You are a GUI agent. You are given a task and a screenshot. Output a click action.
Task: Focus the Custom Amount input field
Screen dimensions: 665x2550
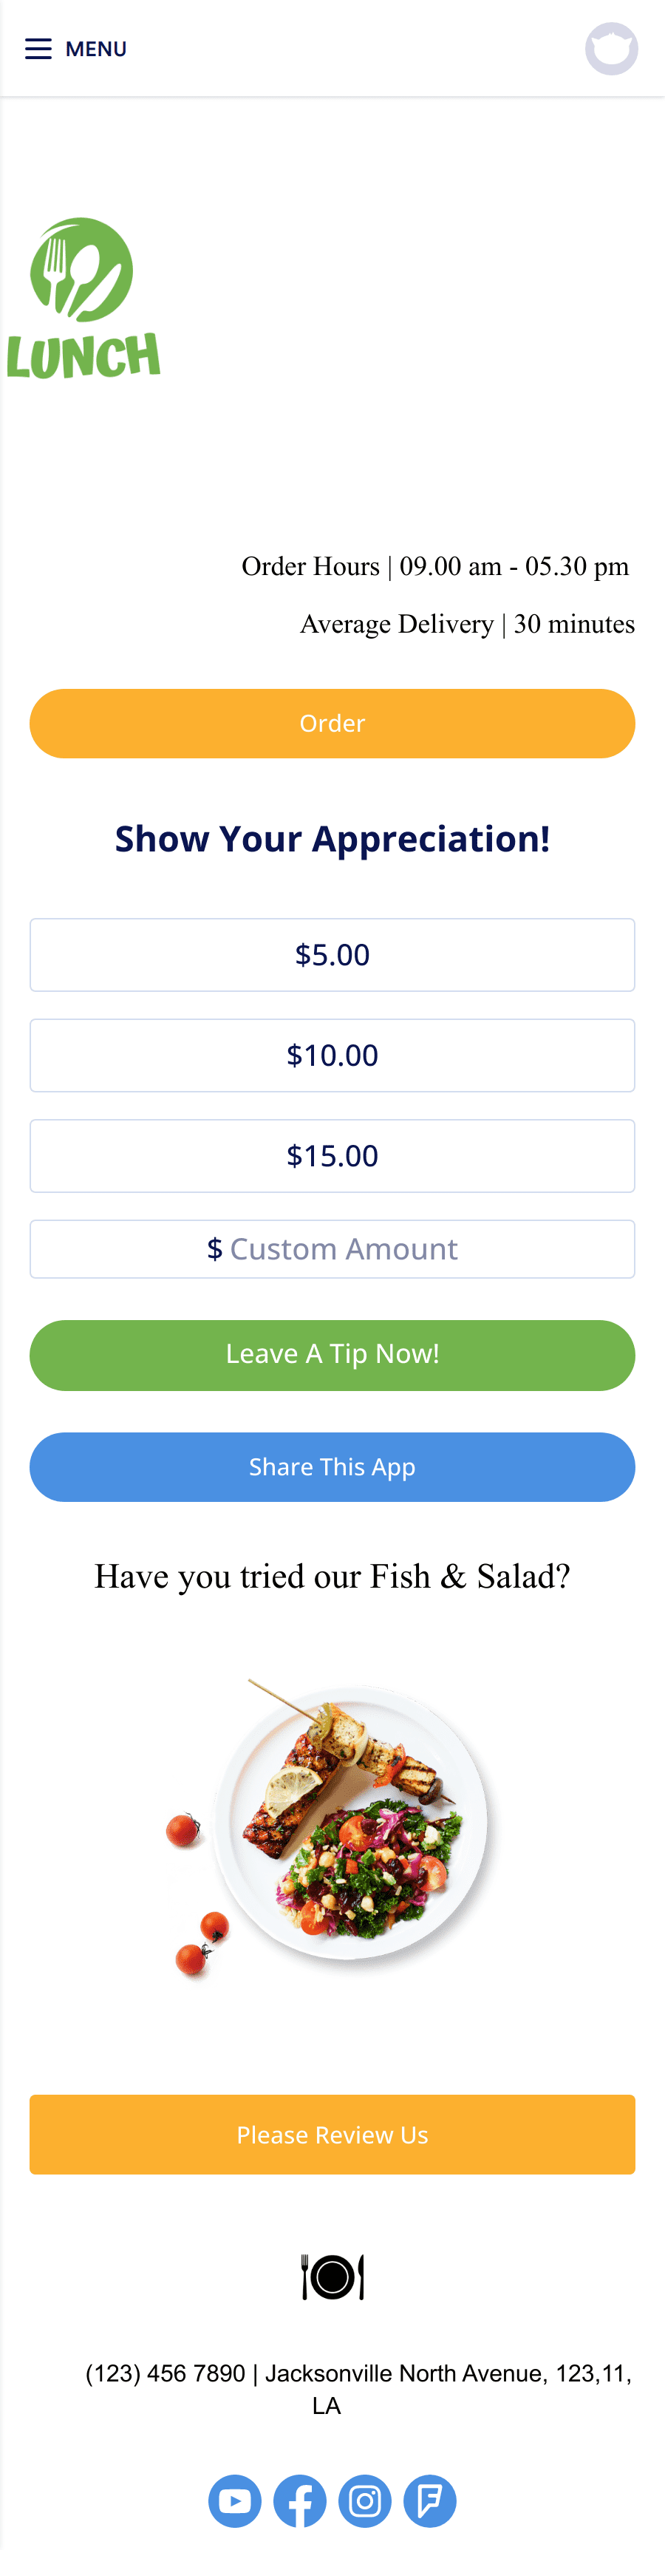[332, 1248]
